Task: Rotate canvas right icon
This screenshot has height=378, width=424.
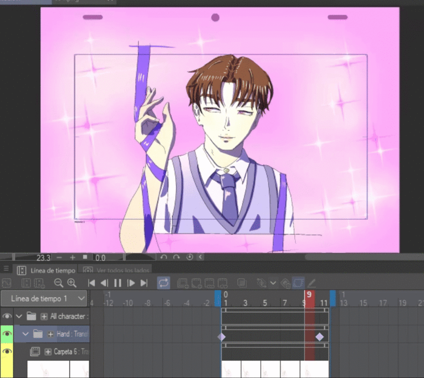Action: pyautogui.click(x=177, y=257)
